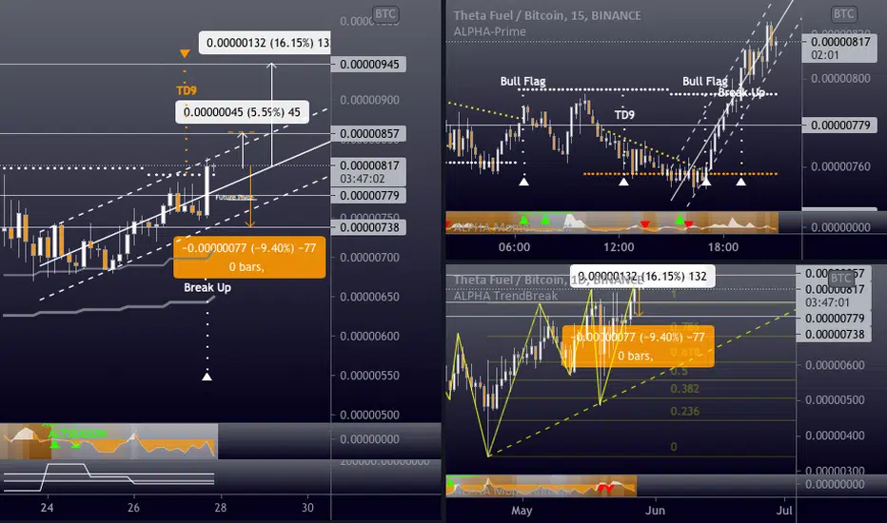The image size is (887, 523).
Task: Select the white triangle under first Bull Flag
Action: (523, 182)
